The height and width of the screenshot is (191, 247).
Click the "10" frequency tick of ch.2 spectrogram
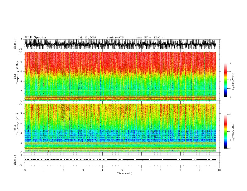pos(21,104)
